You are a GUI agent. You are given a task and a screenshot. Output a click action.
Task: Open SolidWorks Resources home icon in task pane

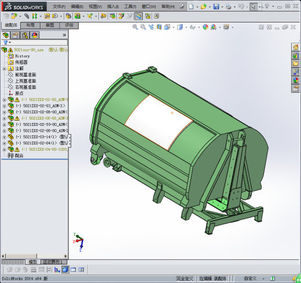[295, 47]
